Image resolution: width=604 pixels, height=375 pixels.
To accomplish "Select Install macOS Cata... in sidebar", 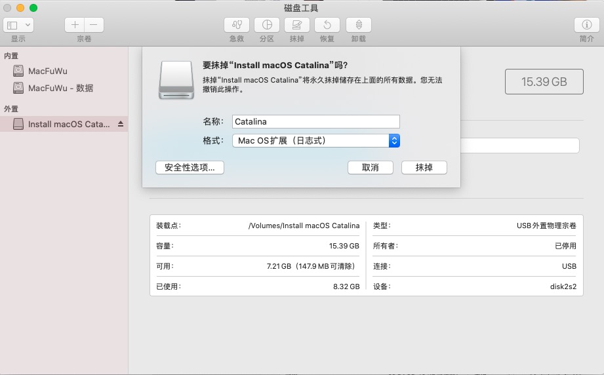I will coord(64,124).
